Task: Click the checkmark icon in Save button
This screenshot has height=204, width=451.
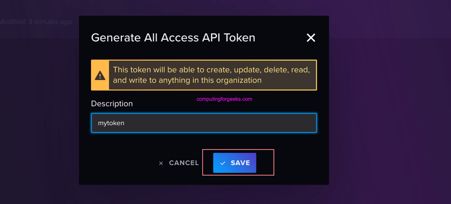Action: (x=223, y=163)
